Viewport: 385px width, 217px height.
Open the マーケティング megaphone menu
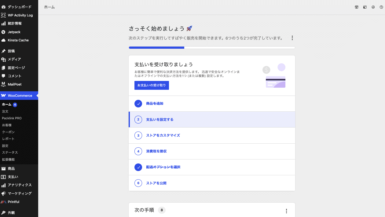pos(19,194)
